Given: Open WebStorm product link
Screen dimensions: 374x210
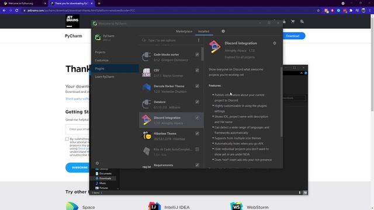Looking at the screenshot, I should click(258, 208).
